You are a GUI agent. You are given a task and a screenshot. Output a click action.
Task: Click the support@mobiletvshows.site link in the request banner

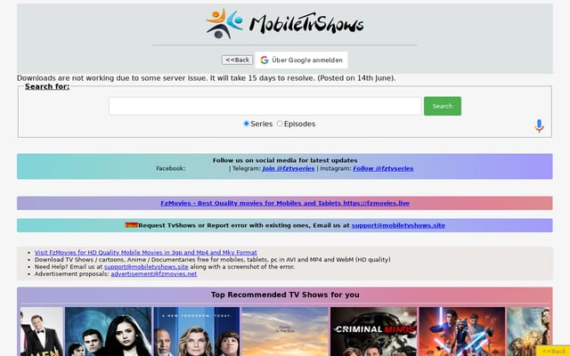tap(398, 225)
